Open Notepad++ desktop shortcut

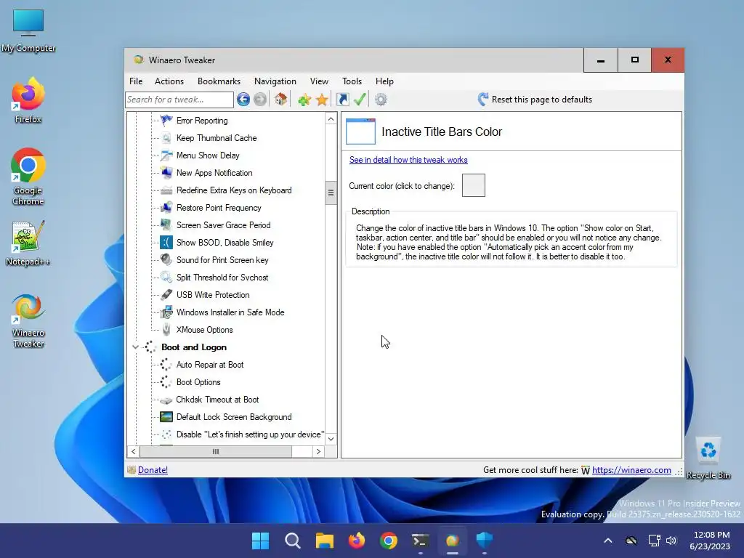[28, 243]
